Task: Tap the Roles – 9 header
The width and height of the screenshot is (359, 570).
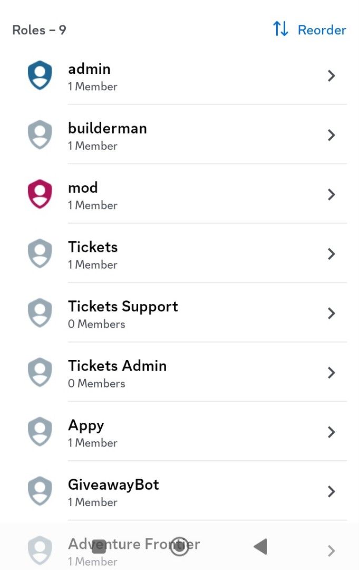Action: (39, 30)
